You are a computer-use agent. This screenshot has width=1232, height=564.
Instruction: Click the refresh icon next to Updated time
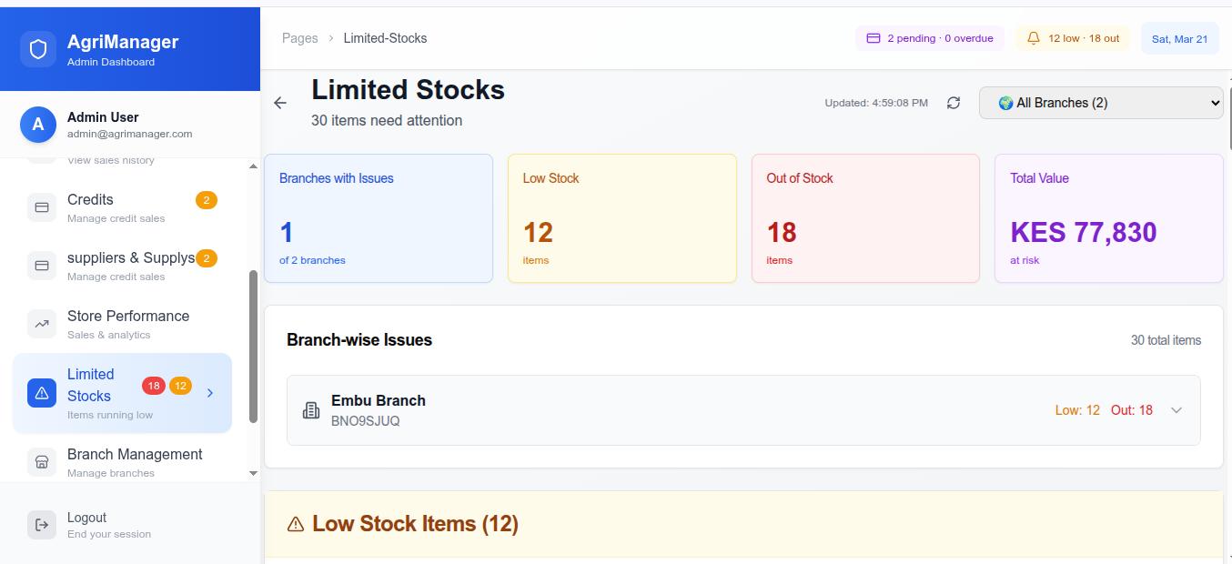pyautogui.click(x=954, y=103)
